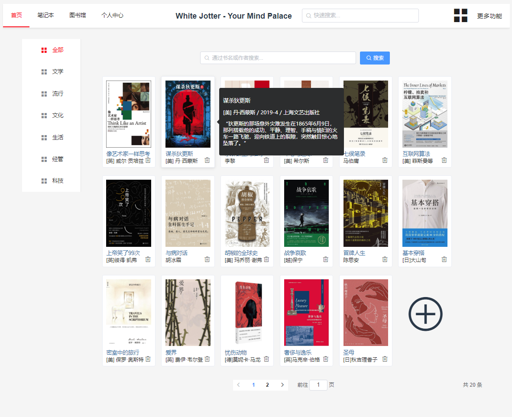Click Think Like an Artist cover thumbnail
Image resolution: width=512 pixels, height=417 pixels.
click(x=129, y=114)
